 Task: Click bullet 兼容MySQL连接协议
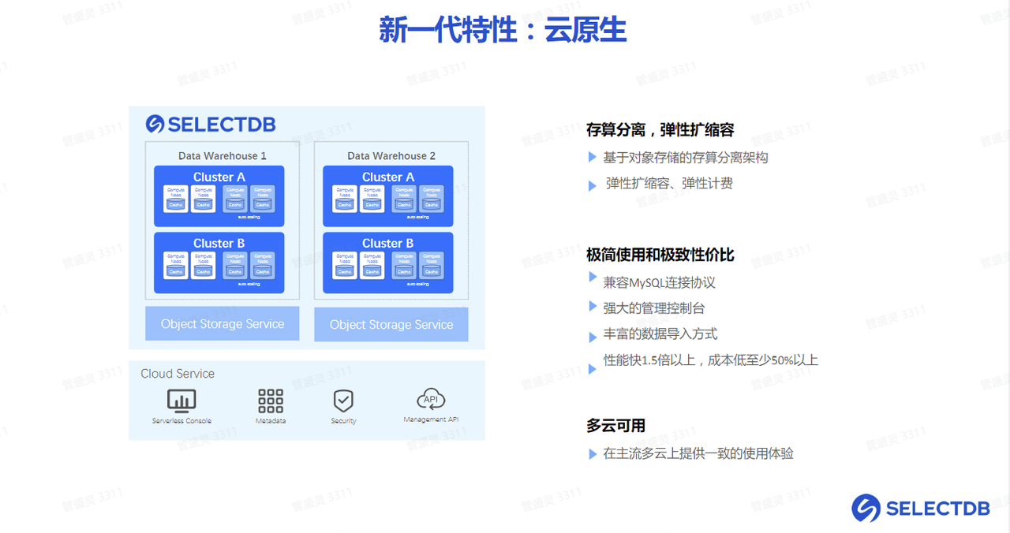(660, 282)
